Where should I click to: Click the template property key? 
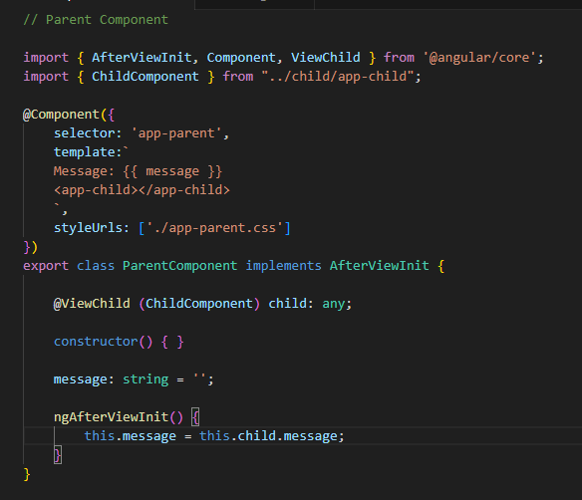click(x=85, y=152)
